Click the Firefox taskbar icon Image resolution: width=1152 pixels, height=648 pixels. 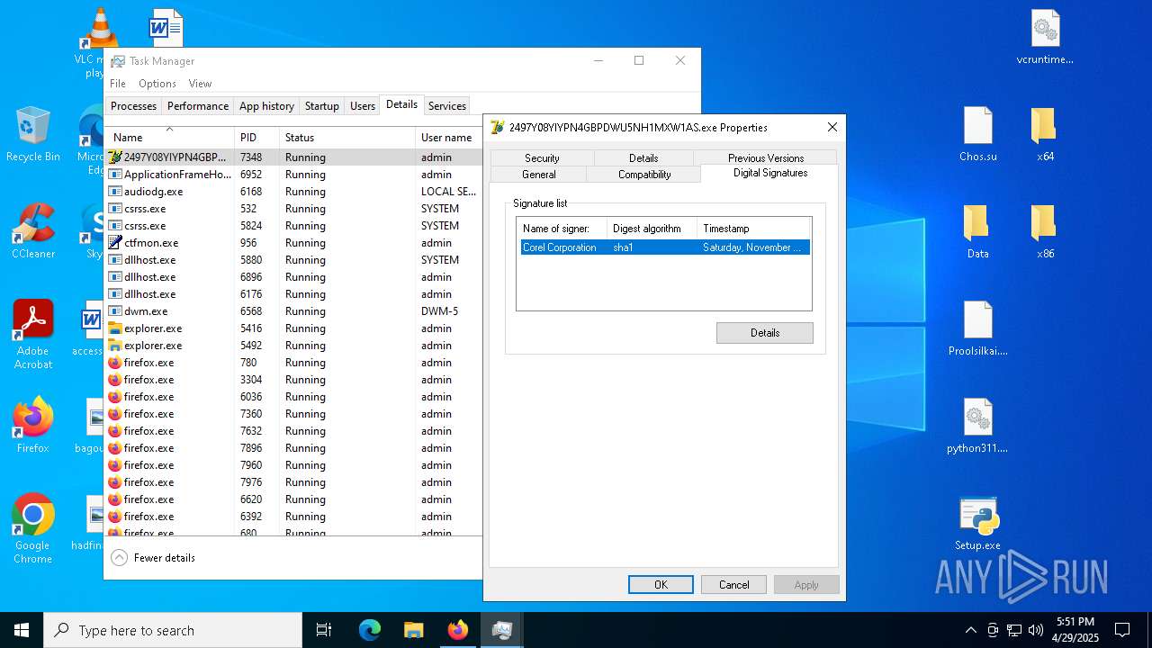[x=457, y=630]
